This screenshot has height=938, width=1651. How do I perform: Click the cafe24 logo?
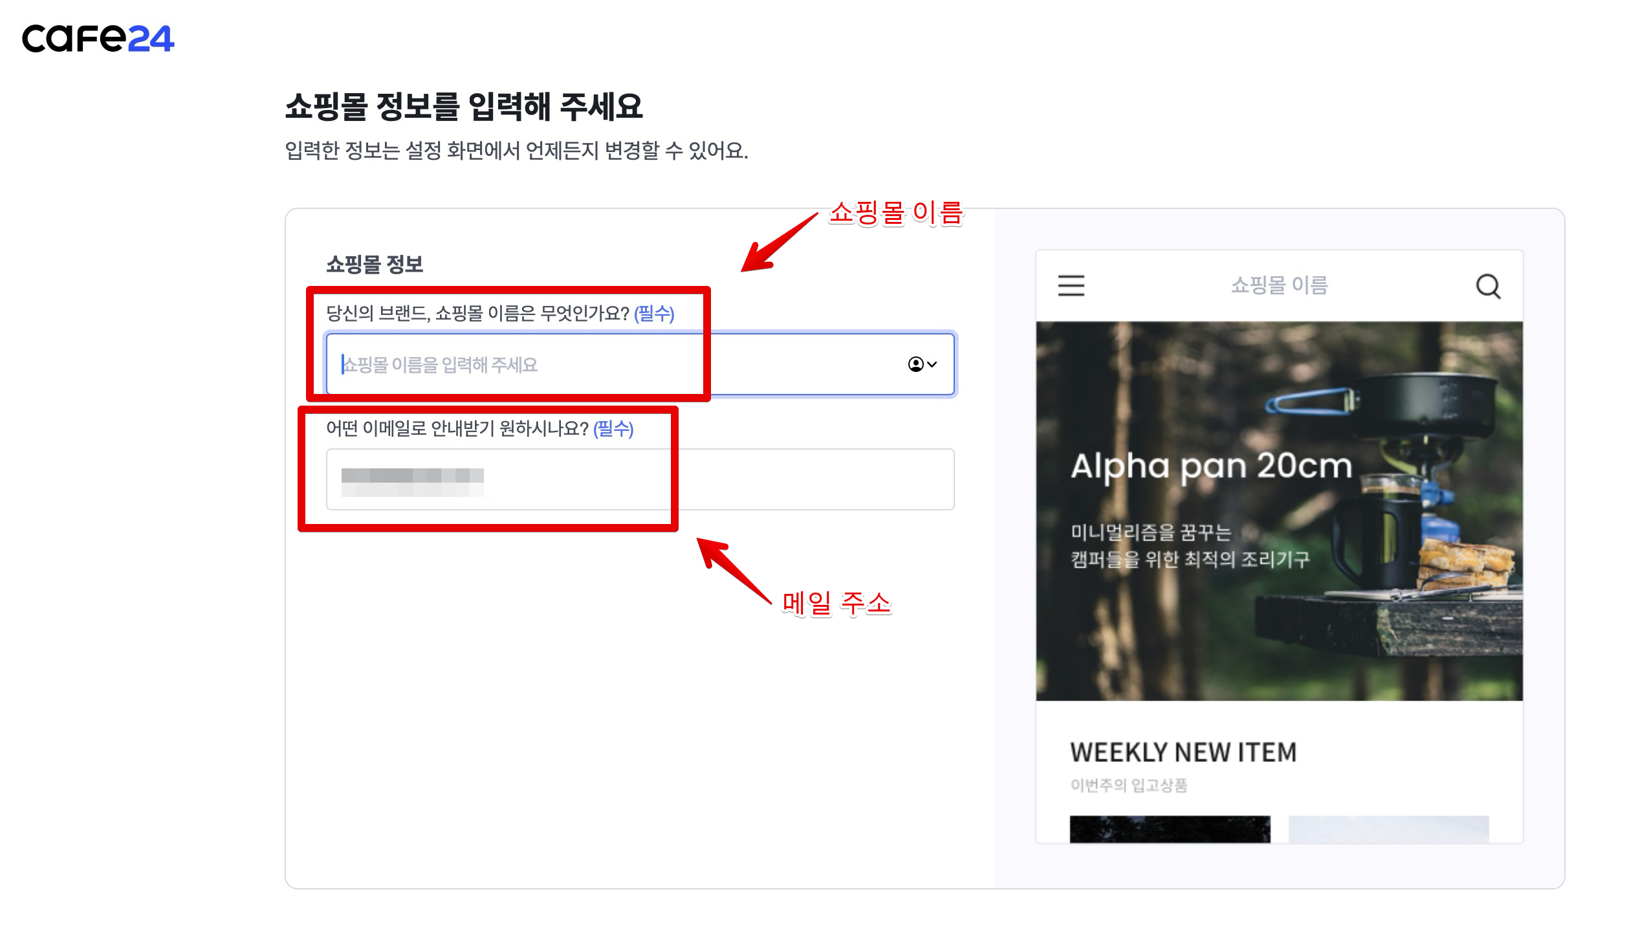[x=98, y=38]
